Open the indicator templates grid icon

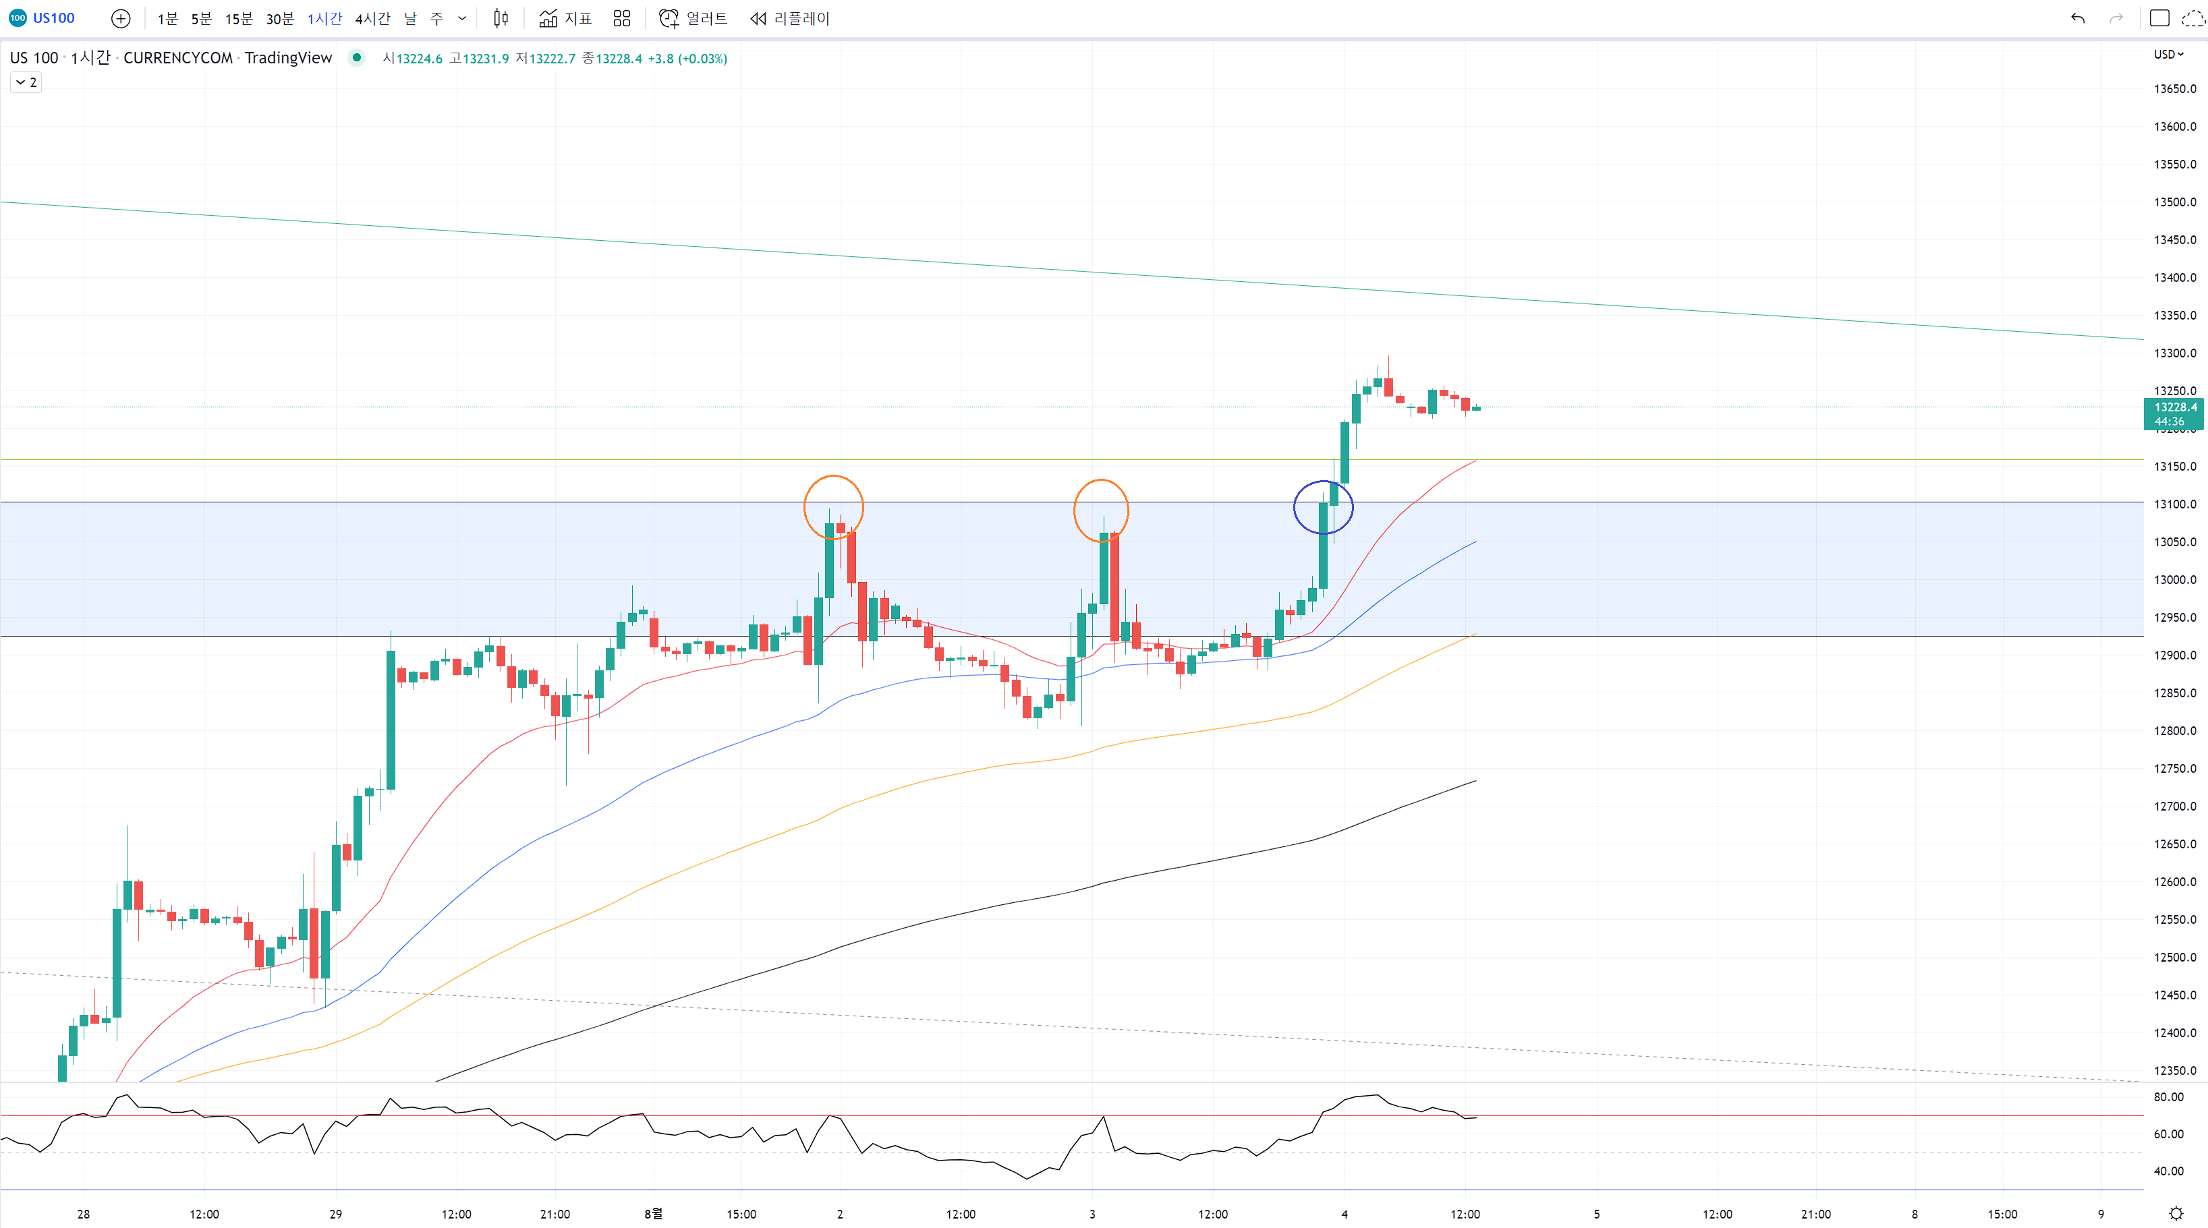622,18
